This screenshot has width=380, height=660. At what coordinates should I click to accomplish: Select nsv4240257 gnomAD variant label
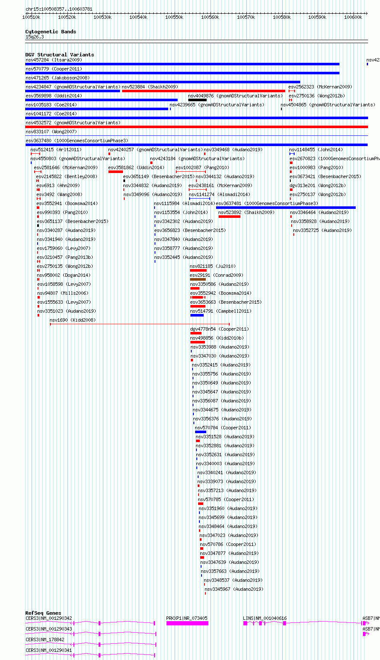pos(155,150)
